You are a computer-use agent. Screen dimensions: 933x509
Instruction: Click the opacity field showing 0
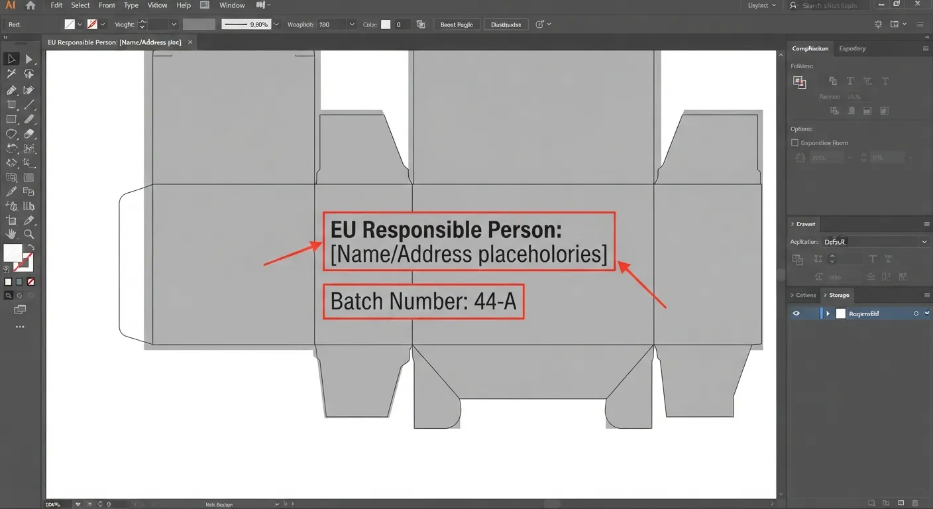402,25
